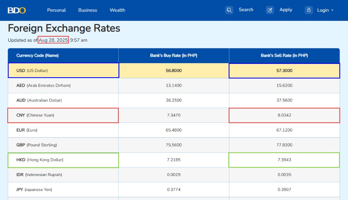Click EUR sell rate 67.1200

point(284,130)
